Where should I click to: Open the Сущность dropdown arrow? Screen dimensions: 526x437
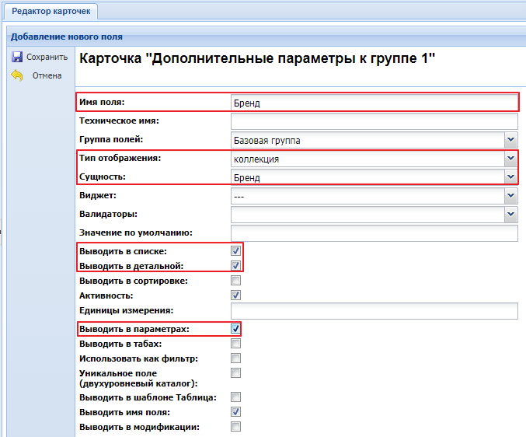tap(511, 177)
